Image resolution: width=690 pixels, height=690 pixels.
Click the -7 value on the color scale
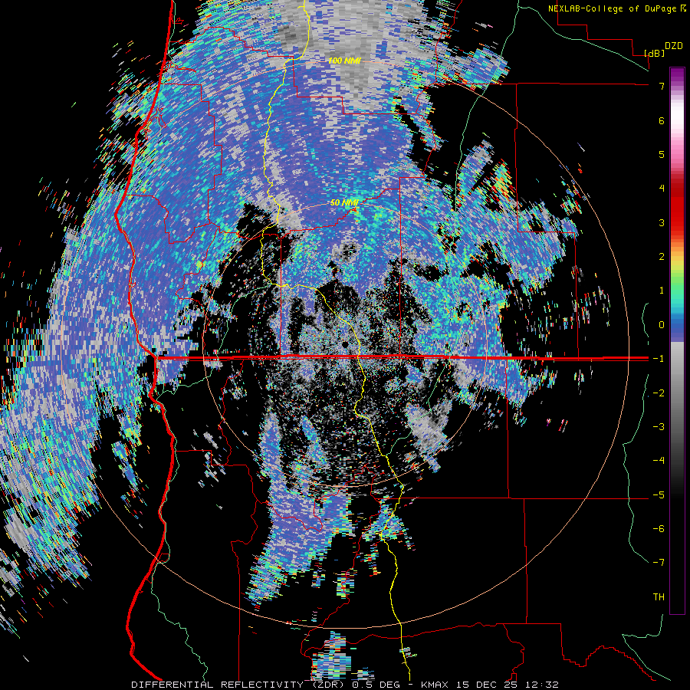coord(659,563)
